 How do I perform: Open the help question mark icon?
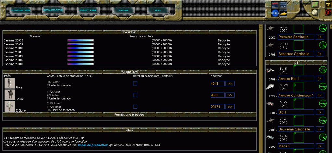coord(328,5)
